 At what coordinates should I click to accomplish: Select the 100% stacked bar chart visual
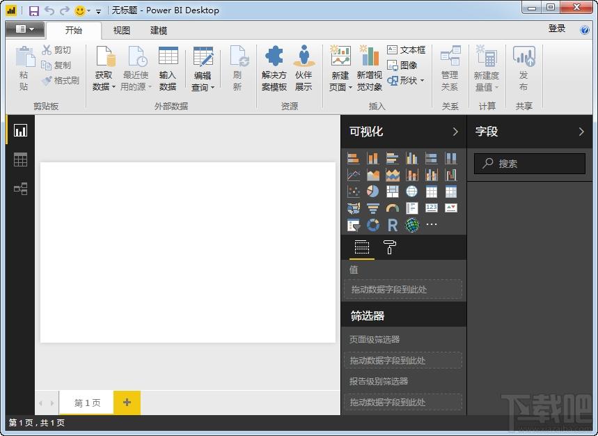tap(432, 158)
